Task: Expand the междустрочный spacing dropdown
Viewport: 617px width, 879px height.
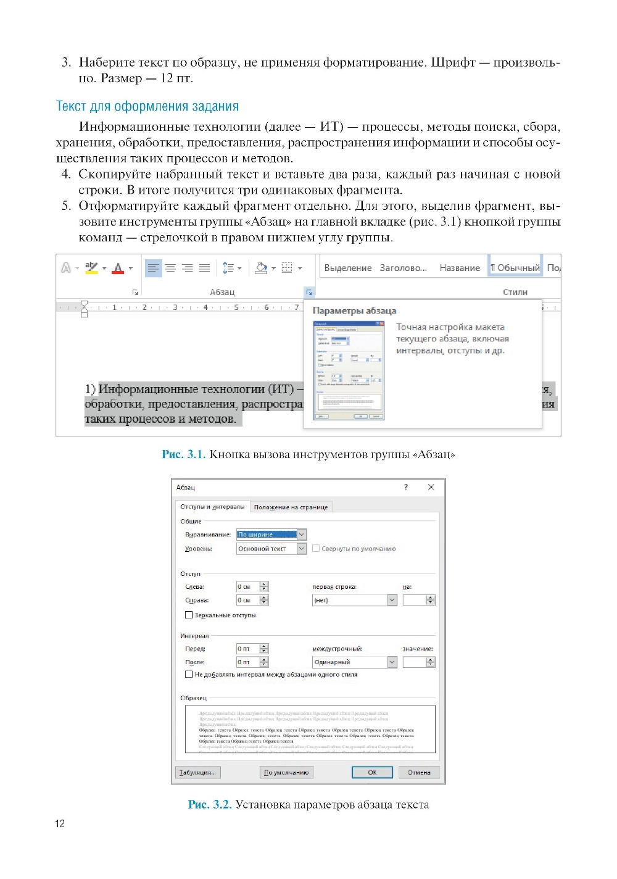Action: click(x=392, y=662)
